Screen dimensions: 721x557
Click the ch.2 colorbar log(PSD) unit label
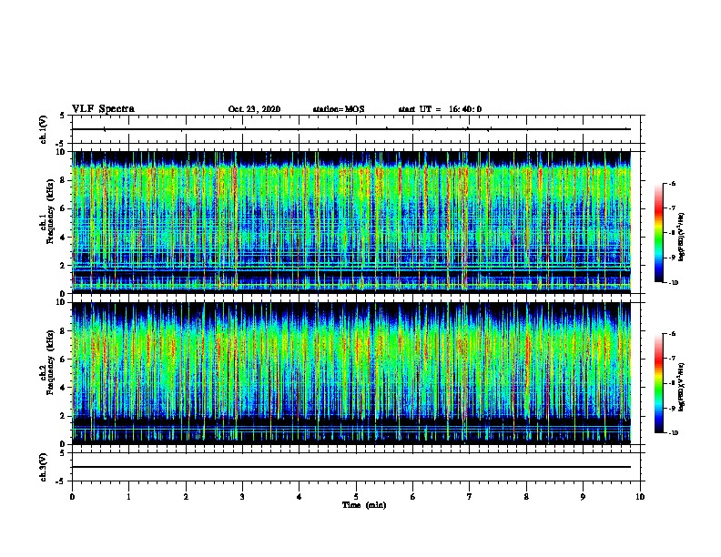click(682, 387)
